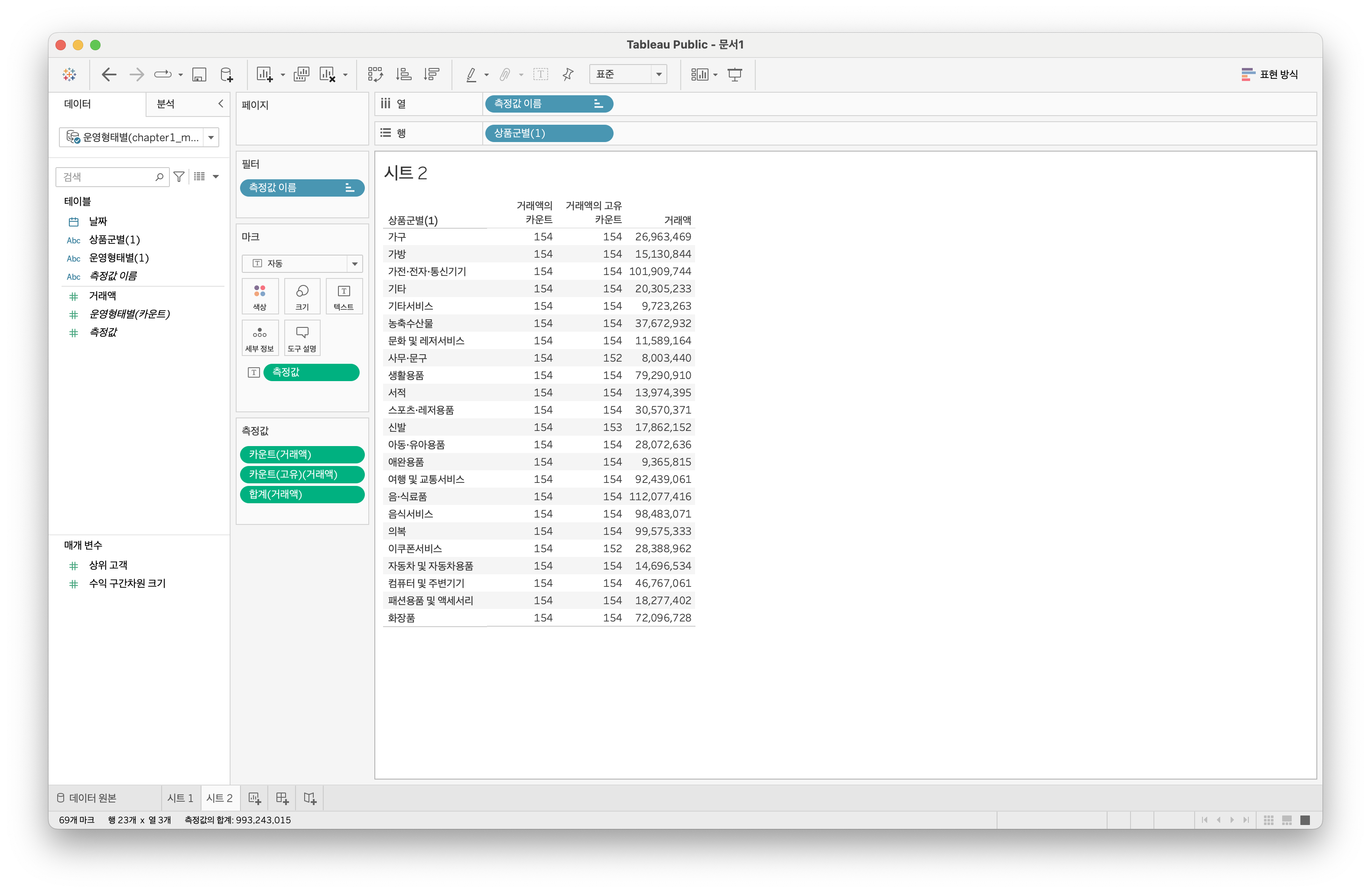Open the Color mark card button

click(x=260, y=296)
